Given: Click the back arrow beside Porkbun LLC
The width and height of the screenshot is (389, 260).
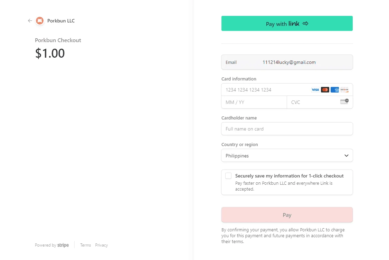Looking at the screenshot, I should pyautogui.click(x=30, y=21).
